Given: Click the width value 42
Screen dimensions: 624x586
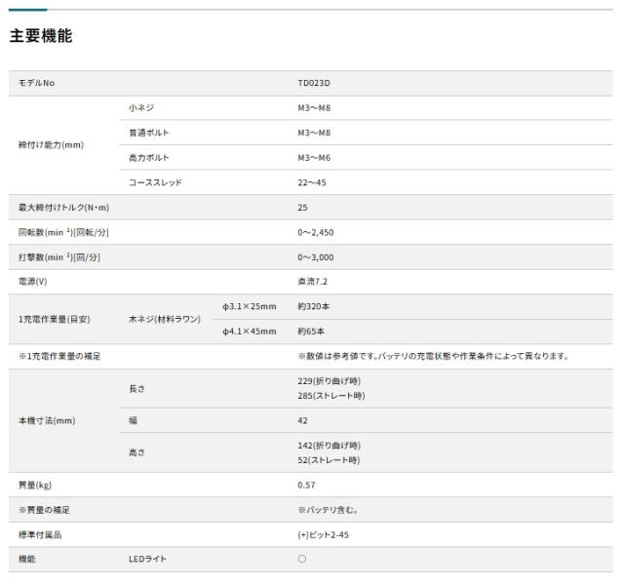Looking at the screenshot, I should [x=302, y=421].
